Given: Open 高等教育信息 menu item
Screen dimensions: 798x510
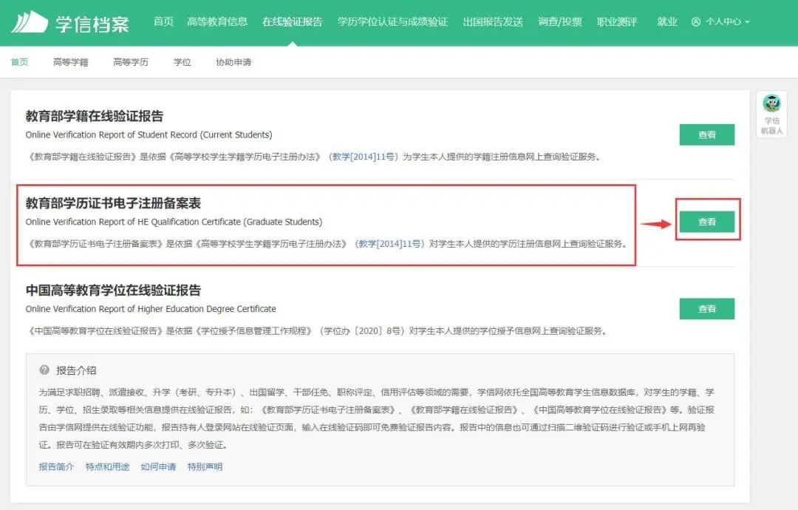Looking at the screenshot, I should [x=217, y=22].
